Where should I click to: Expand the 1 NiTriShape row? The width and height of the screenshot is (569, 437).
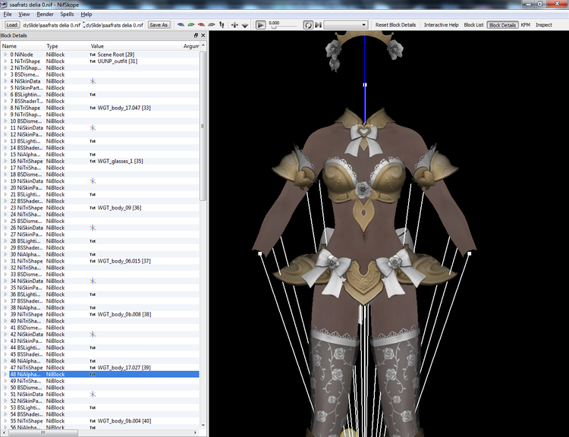5,61
